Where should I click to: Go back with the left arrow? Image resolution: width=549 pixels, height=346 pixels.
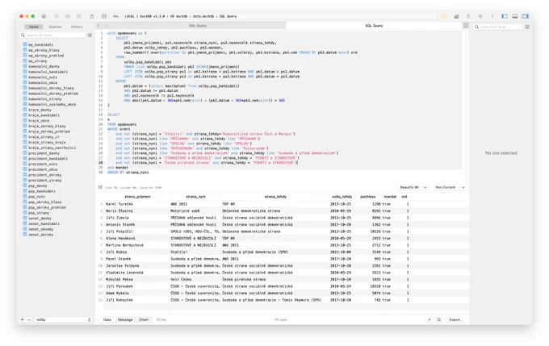pyautogui.click(x=98, y=26)
